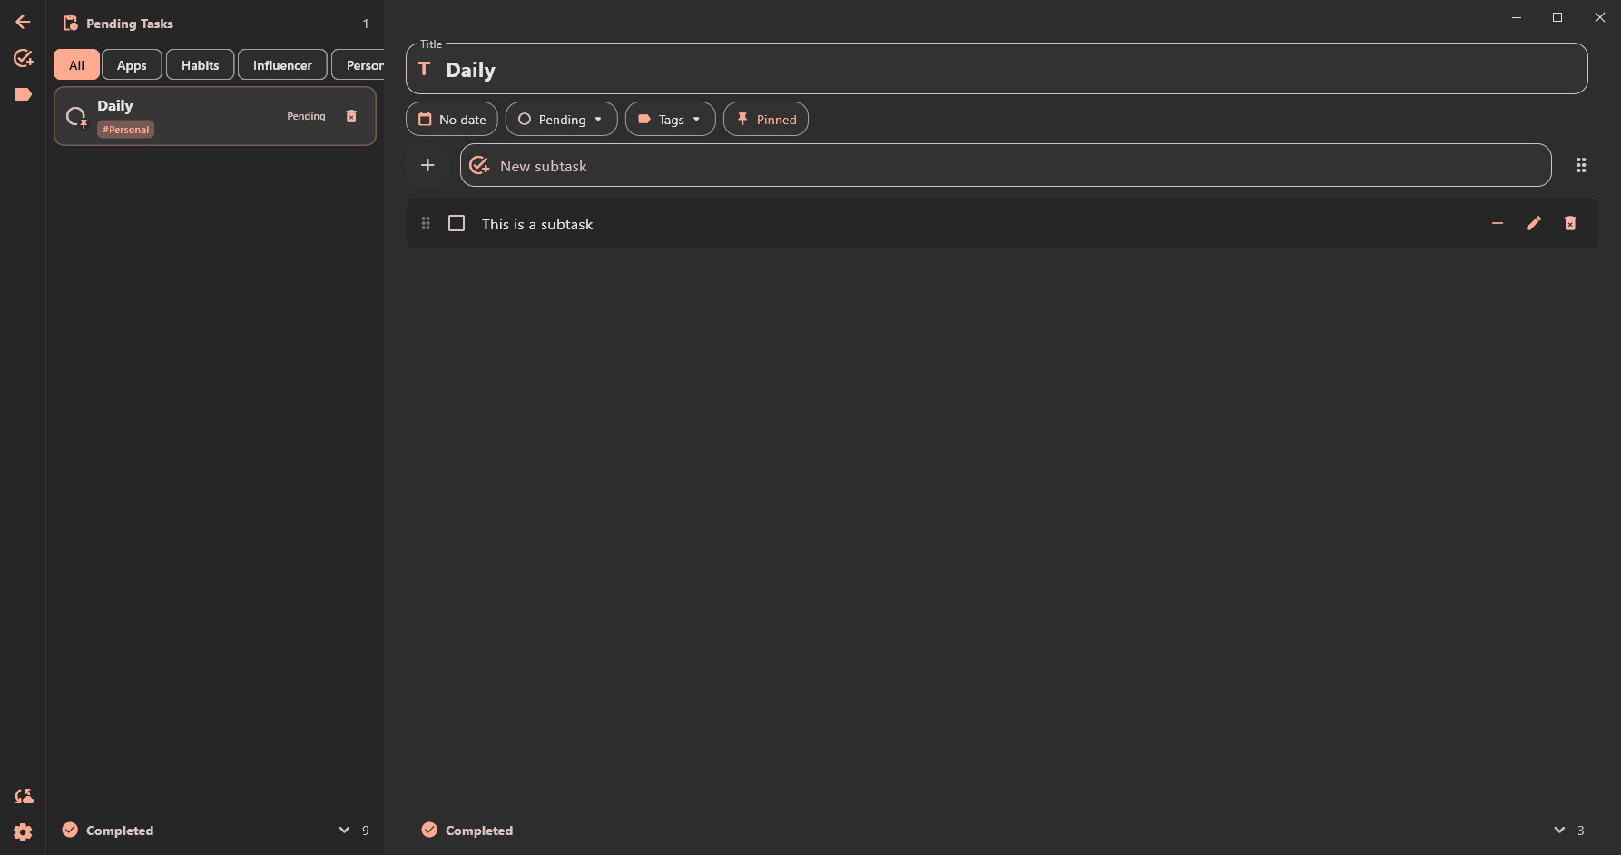Mark Daily task complete via circle icon
This screenshot has width=1621, height=855.
76,116
